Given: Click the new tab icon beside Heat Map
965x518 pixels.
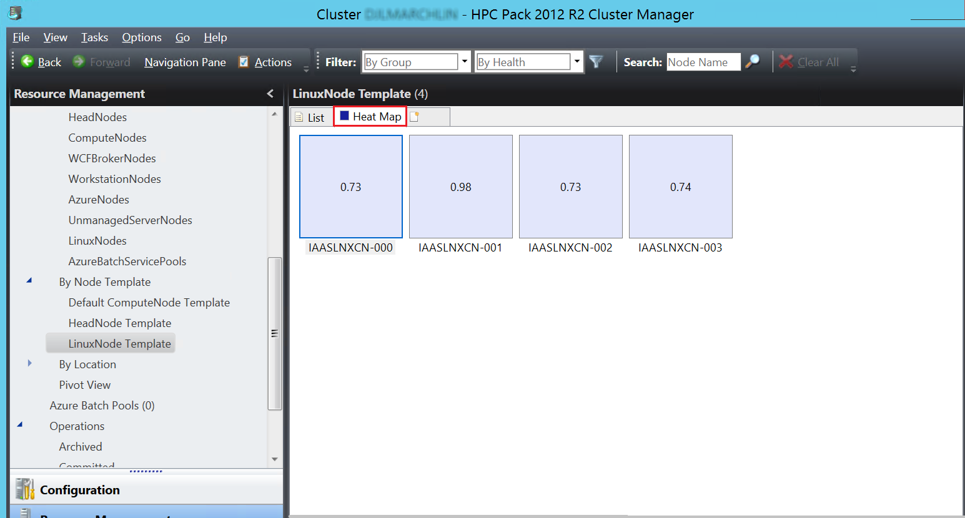Looking at the screenshot, I should [x=415, y=117].
